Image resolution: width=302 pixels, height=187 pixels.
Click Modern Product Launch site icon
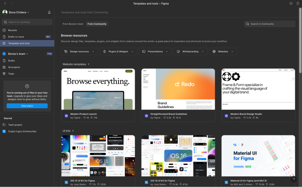(66, 116)
